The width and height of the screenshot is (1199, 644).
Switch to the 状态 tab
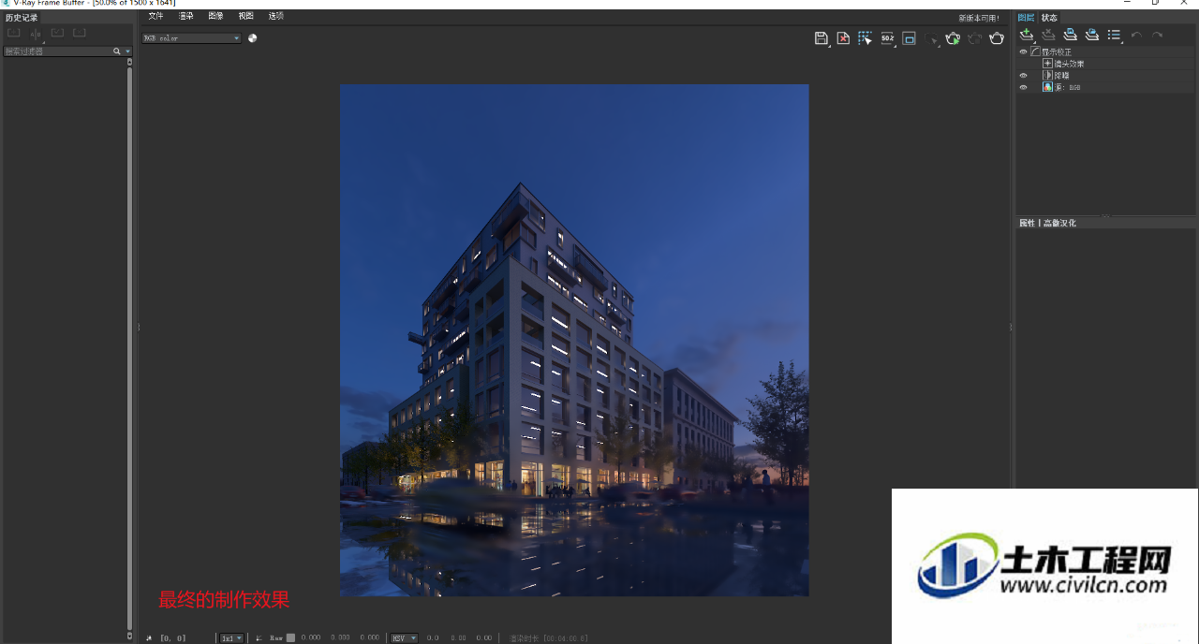click(x=1049, y=18)
